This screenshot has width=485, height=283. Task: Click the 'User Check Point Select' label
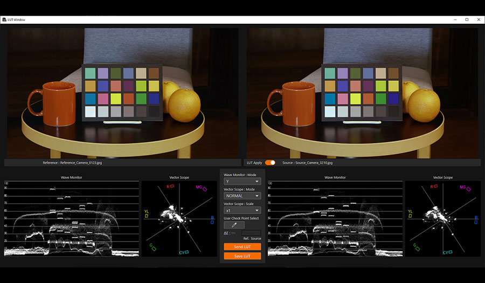click(x=241, y=218)
